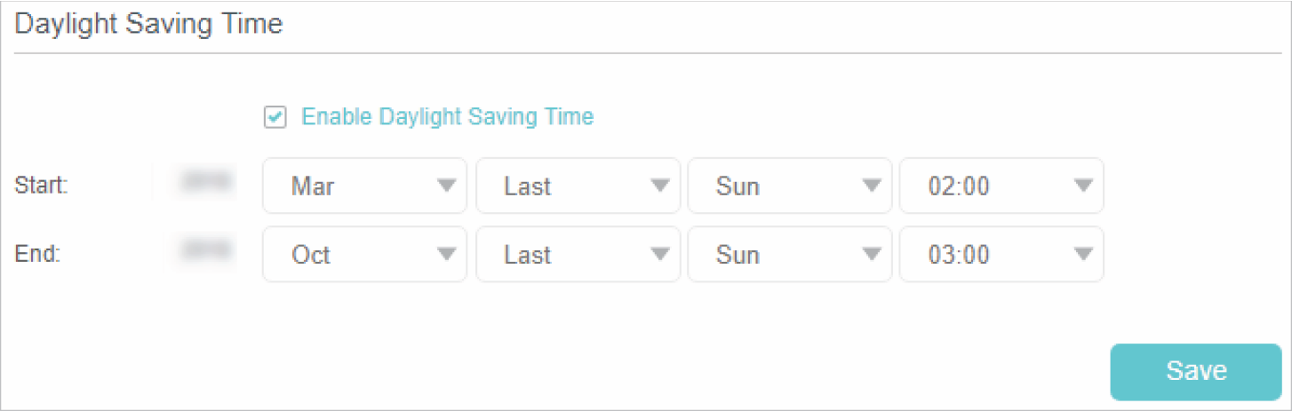Open the End row Sun day dropdown
The image size is (1292, 411).
tap(780, 255)
